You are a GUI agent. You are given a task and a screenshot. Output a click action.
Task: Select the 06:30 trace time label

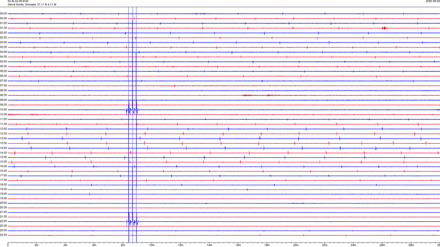tap(3, 76)
